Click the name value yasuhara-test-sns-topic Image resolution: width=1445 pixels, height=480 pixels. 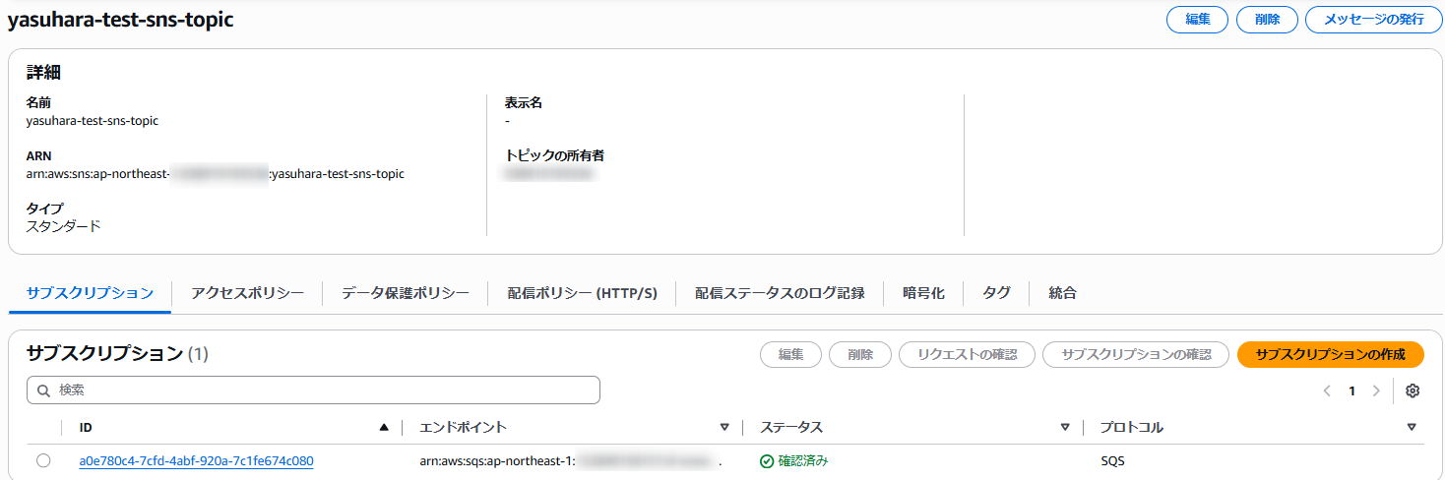[x=93, y=121]
